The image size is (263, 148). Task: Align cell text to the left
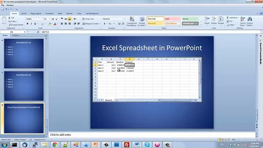click(62, 24)
